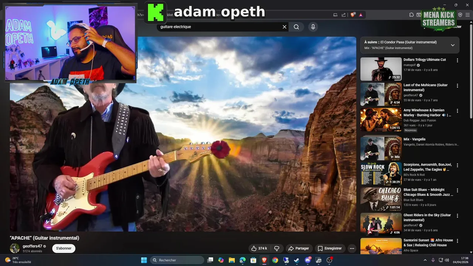Screen dimensions: 473x266
Task: Open Microsoft Store from the taskbar
Action: click(x=253, y=260)
